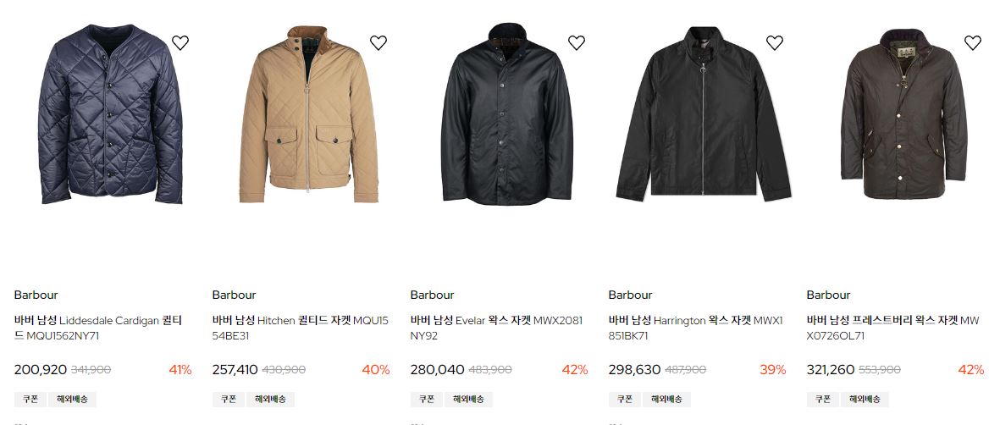View black Evelar wax jacket photo

pos(507,115)
